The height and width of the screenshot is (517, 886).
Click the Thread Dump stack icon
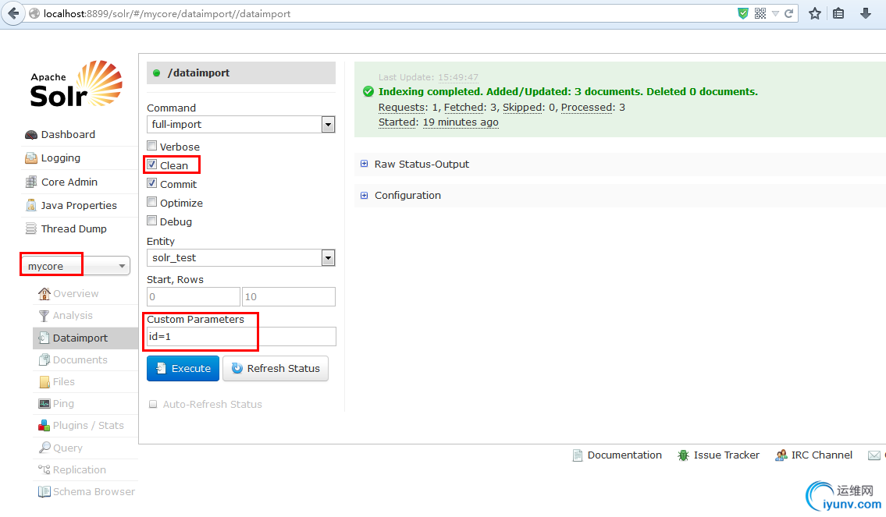31,228
